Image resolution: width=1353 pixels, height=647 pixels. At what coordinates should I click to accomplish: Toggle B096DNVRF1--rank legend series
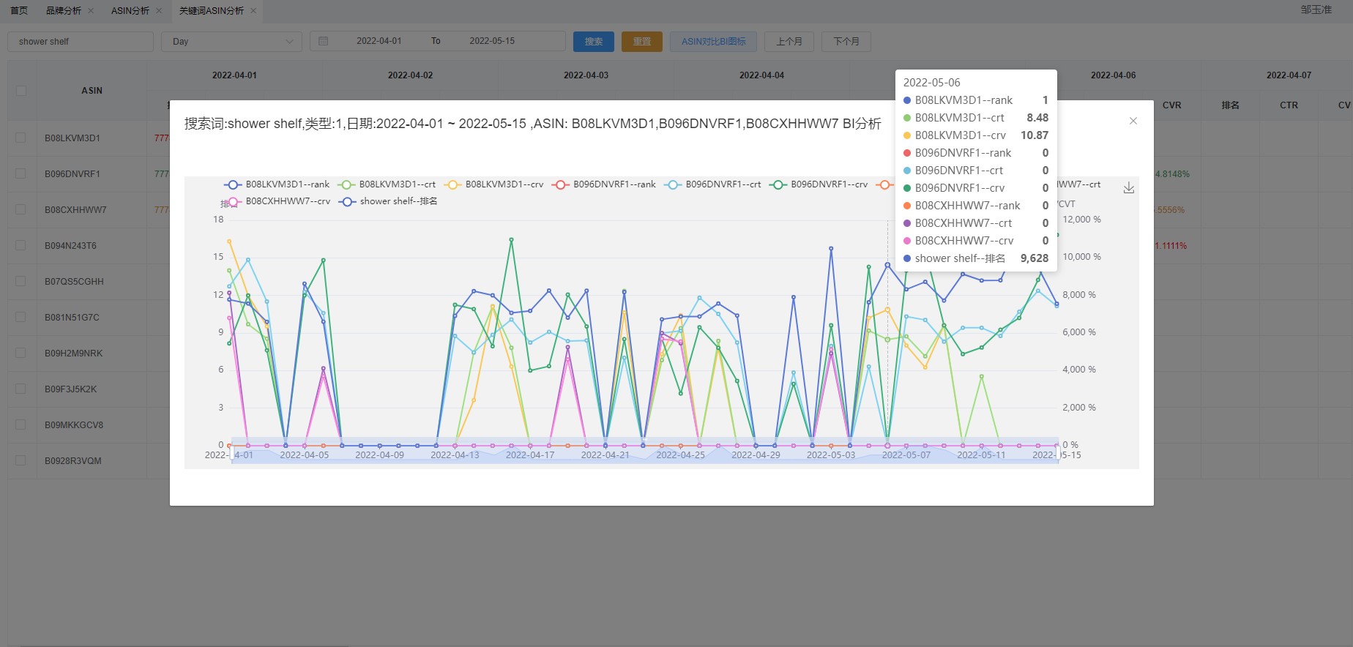click(604, 184)
